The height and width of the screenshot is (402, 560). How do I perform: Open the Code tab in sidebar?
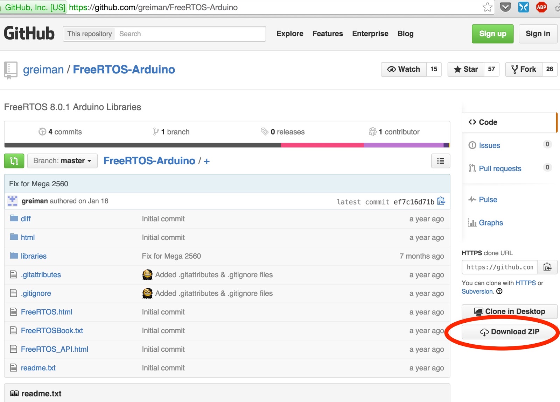(x=509, y=122)
